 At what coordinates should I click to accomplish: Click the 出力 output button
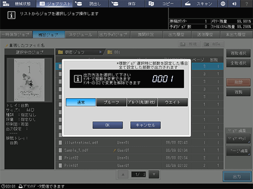click(237, 176)
